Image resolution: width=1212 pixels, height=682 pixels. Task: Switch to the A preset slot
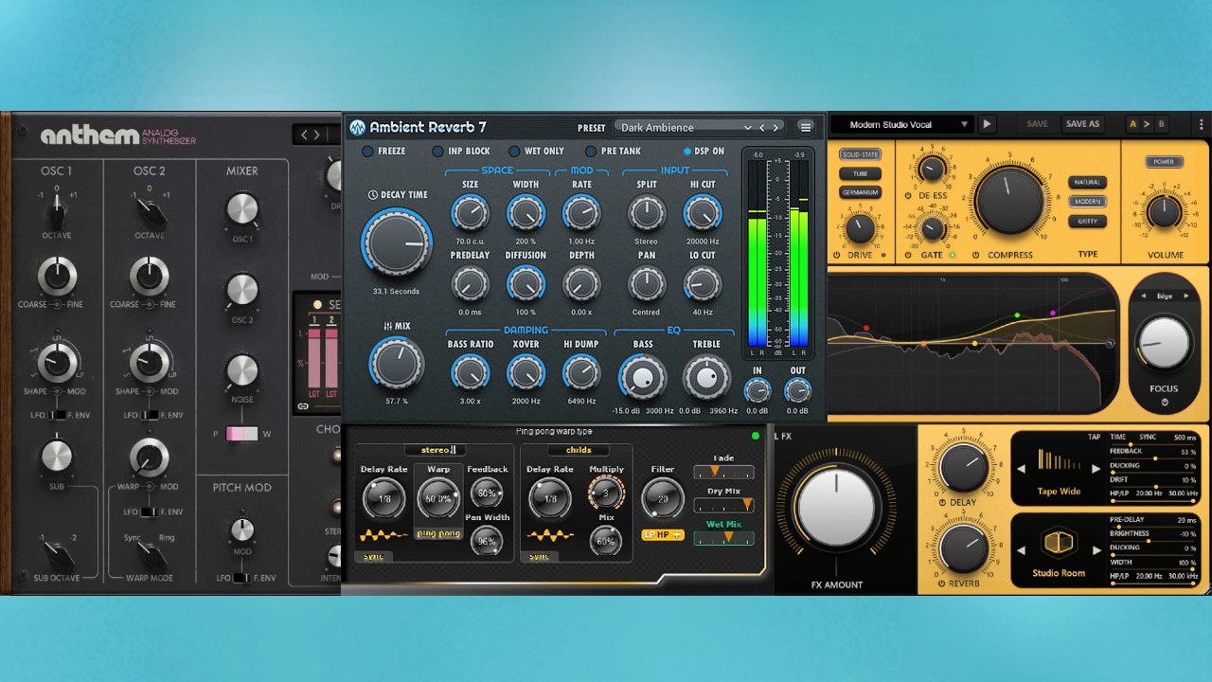[1132, 124]
